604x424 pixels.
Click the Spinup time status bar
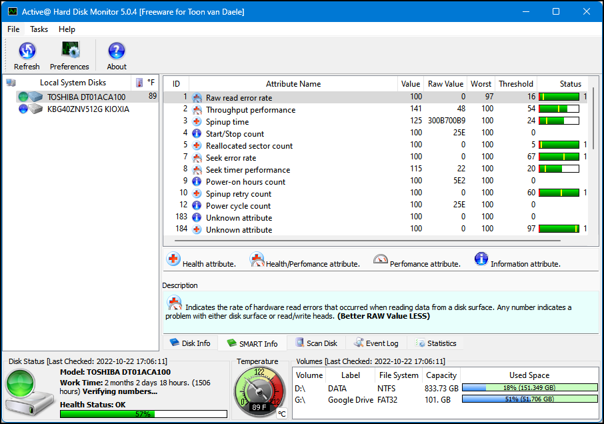click(x=559, y=121)
